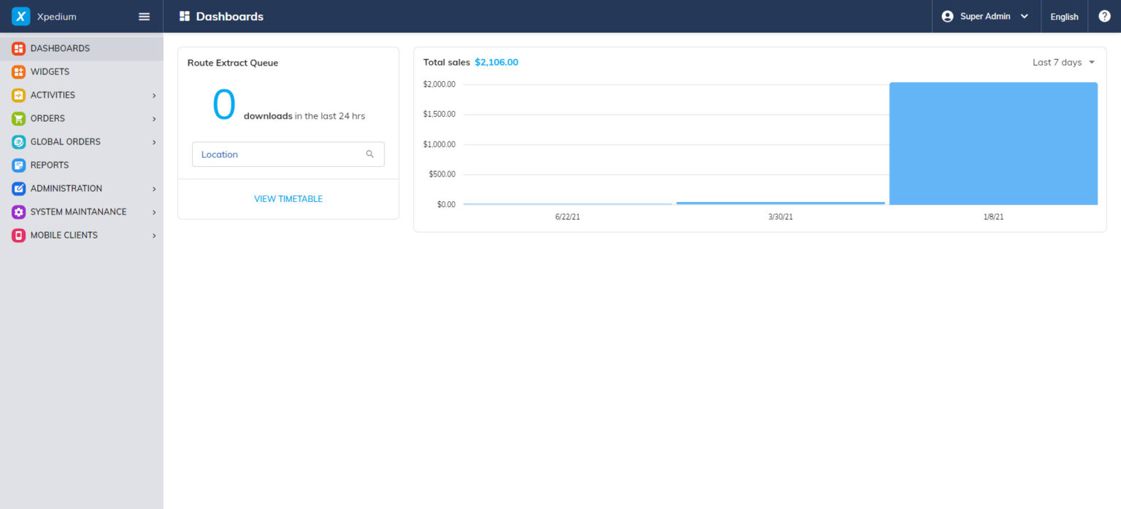
Task: Click the Administration sidebar icon
Action: pyautogui.click(x=18, y=188)
